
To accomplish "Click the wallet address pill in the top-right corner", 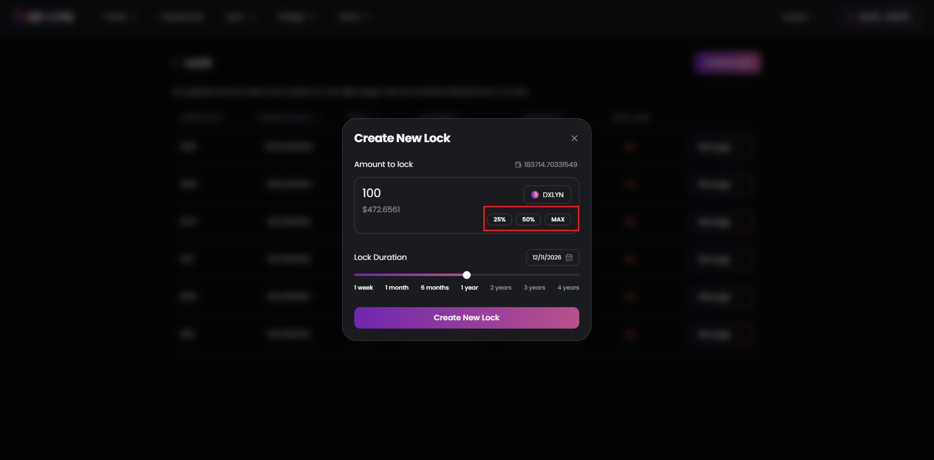I will (877, 16).
